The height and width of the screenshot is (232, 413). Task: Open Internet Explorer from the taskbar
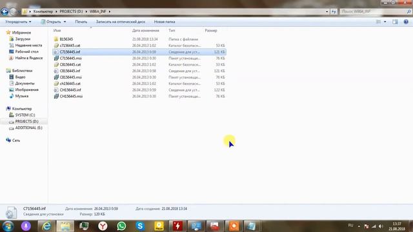coord(46,226)
